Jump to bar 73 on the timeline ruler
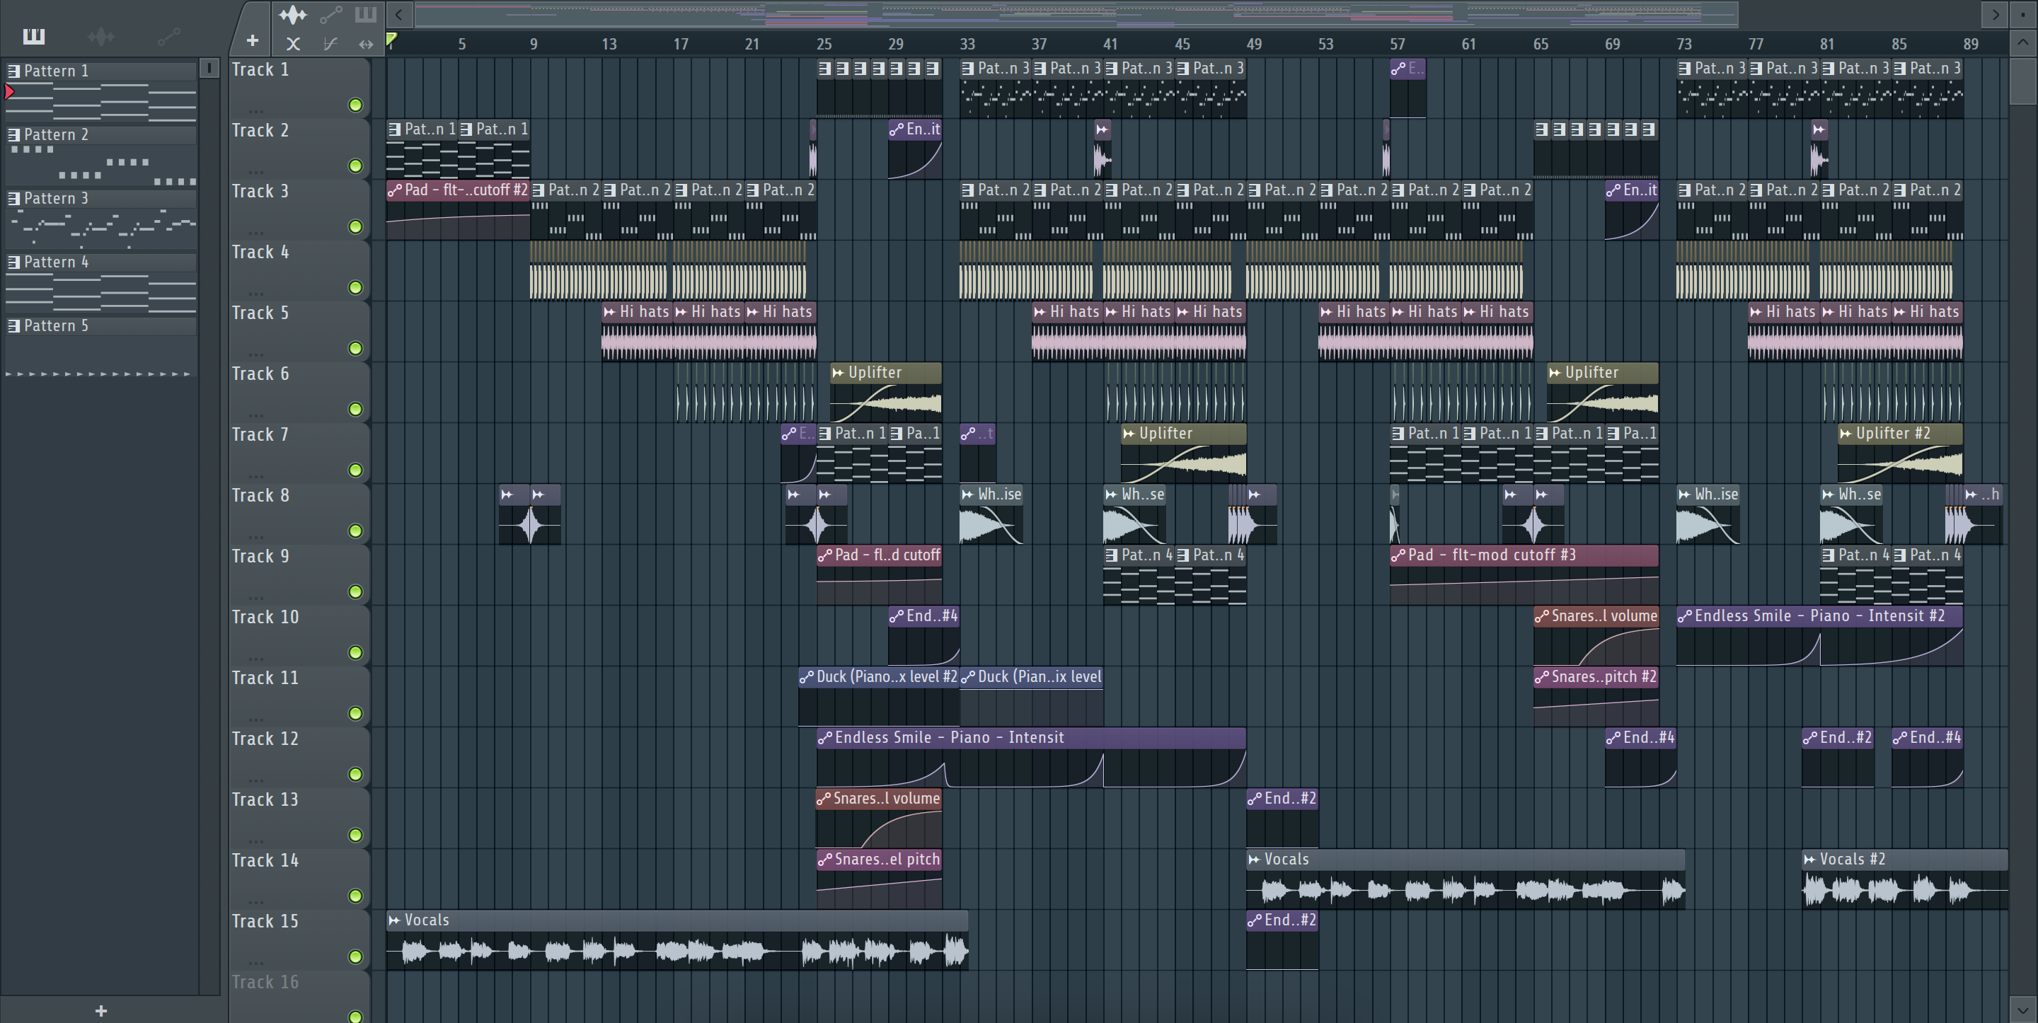The height and width of the screenshot is (1023, 2038). [1684, 45]
